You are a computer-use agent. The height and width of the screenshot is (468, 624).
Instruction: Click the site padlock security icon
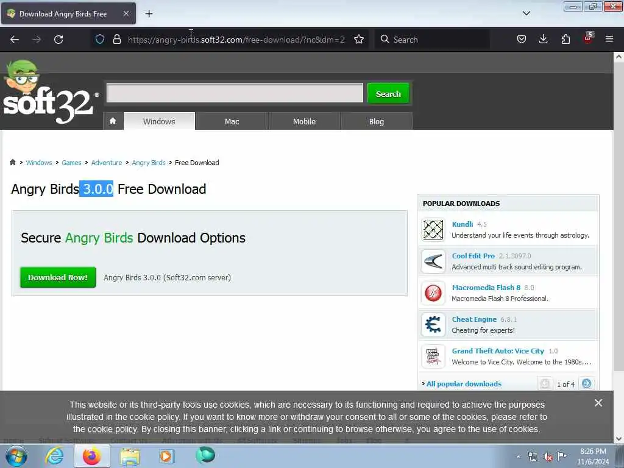click(116, 39)
